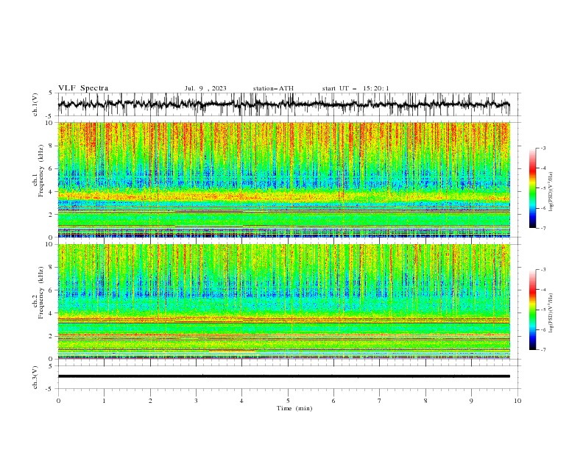
Task: Click ch.1 colorbar 'log(PSD)(V²/Hz)' label
Action: pyautogui.click(x=551, y=192)
